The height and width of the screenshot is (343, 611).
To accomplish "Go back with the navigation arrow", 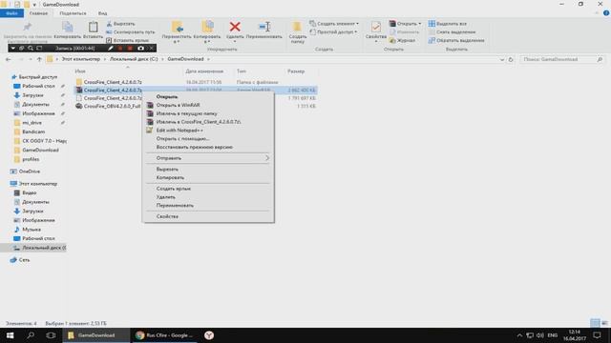I will (x=9, y=59).
